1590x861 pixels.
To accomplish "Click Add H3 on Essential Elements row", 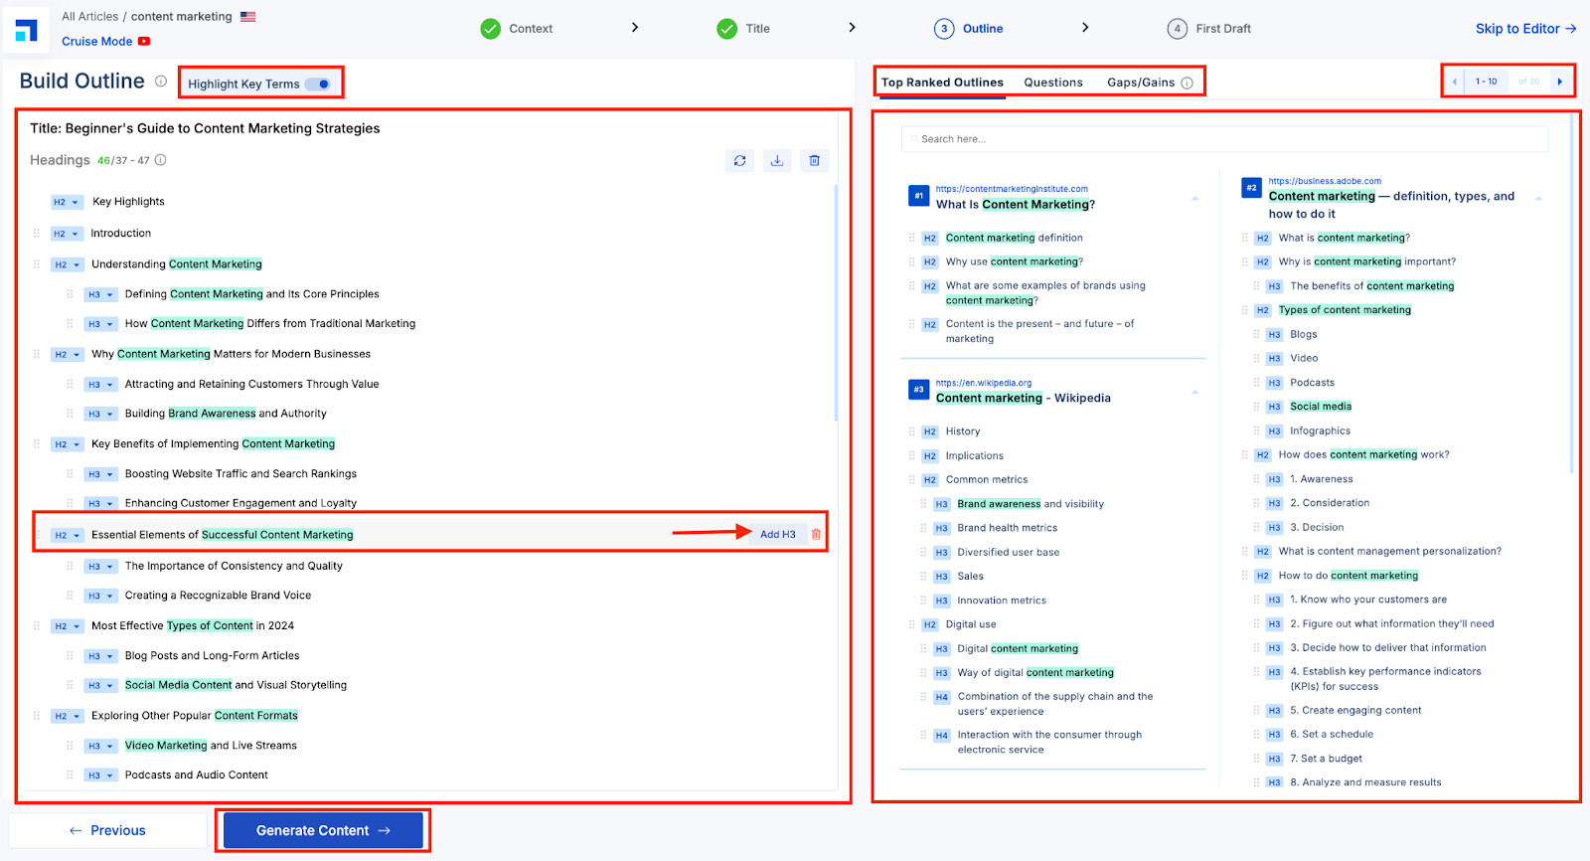I will 778,535.
